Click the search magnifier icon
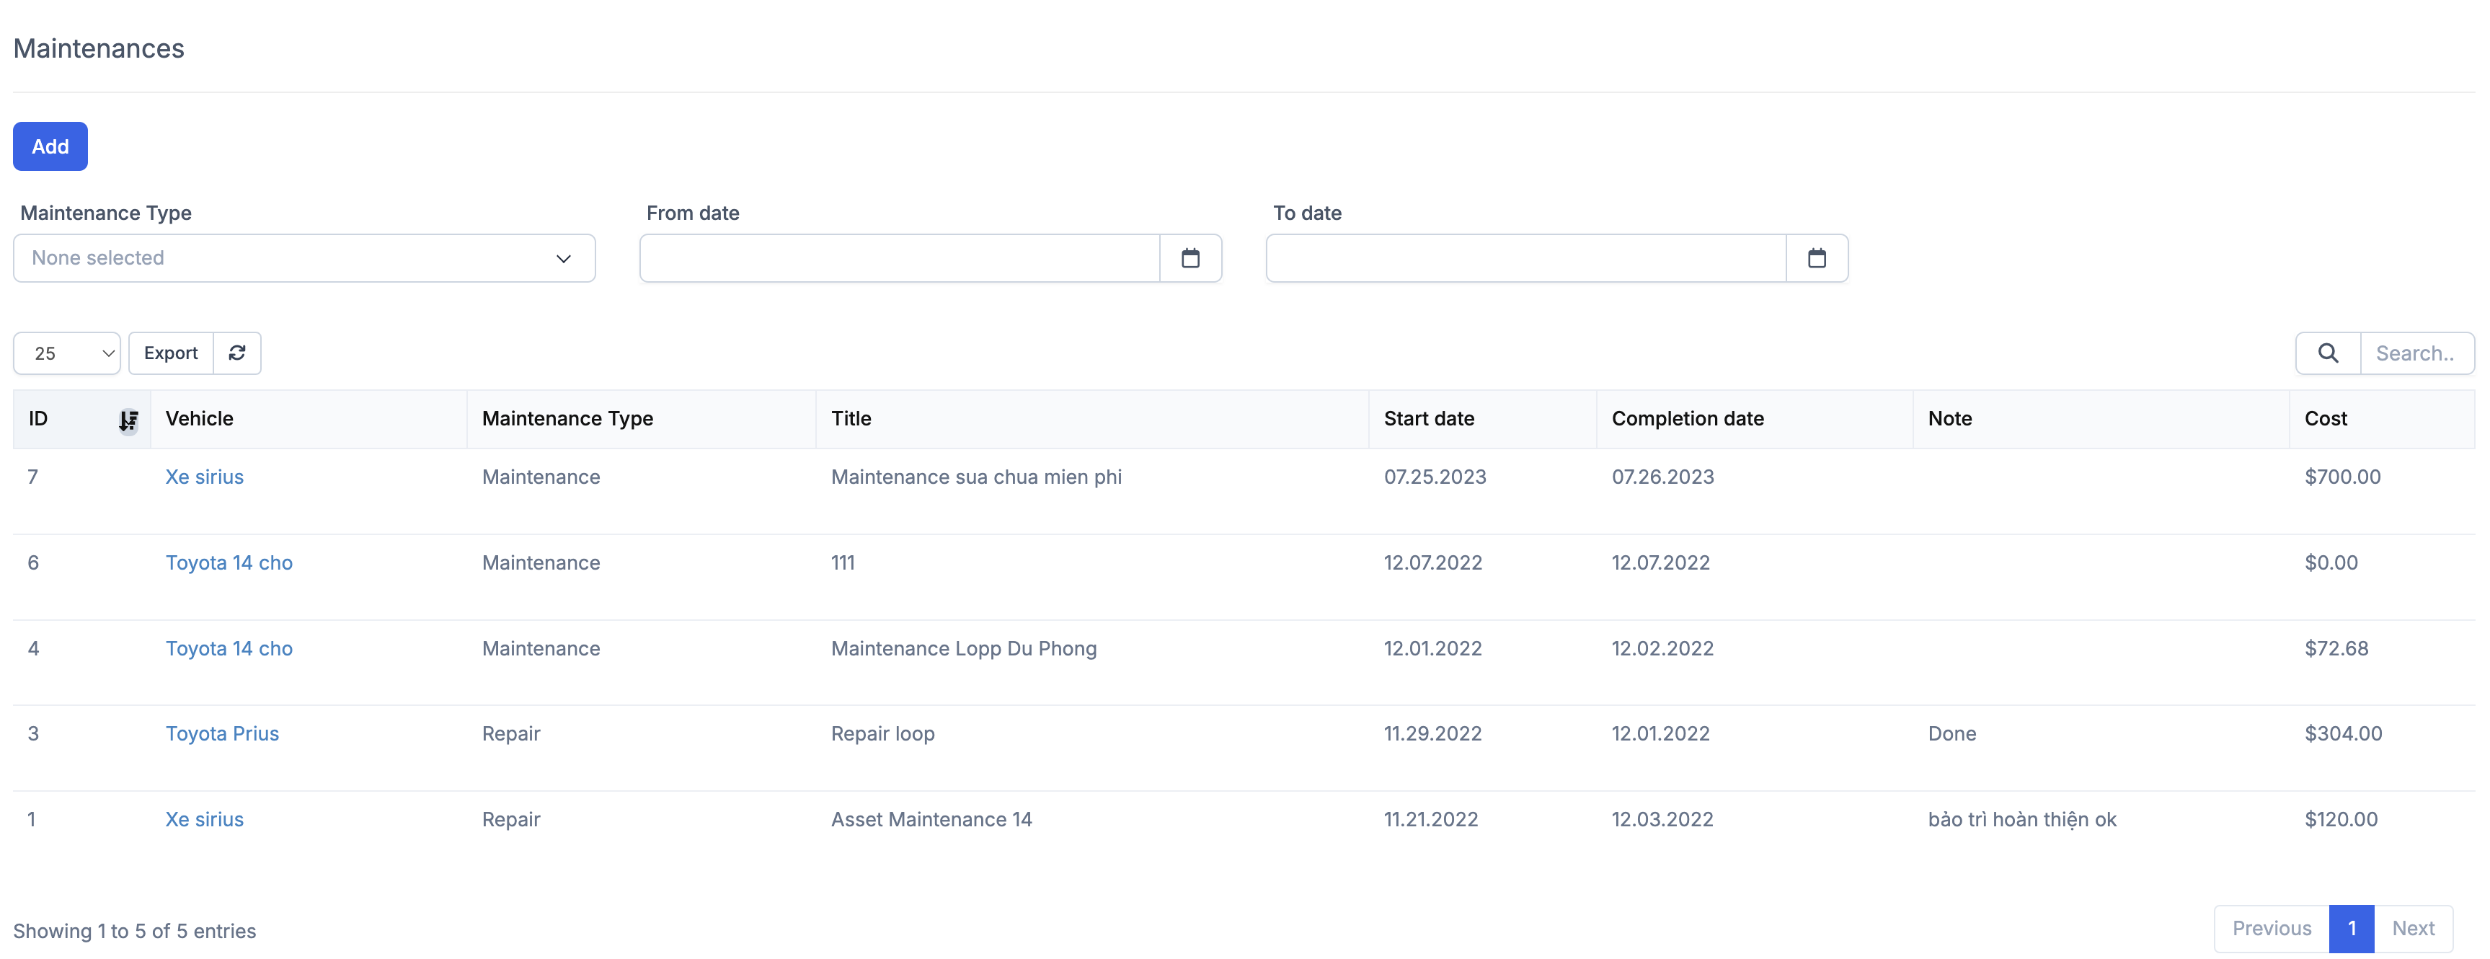The image size is (2490, 959). coord(2328,353)
